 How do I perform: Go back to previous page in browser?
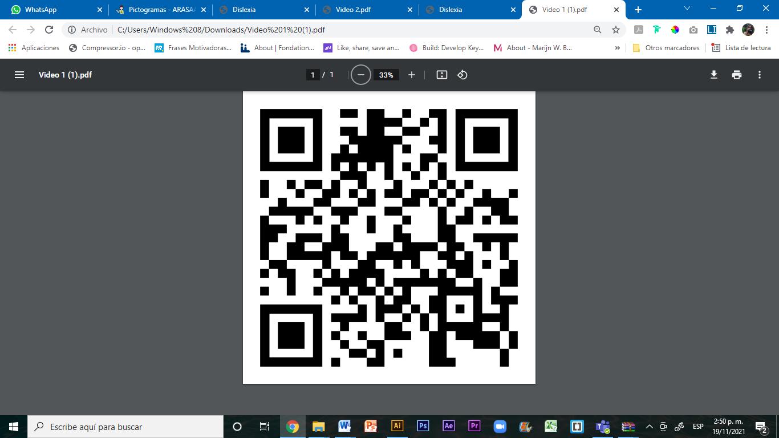click(x=13, y=30)
